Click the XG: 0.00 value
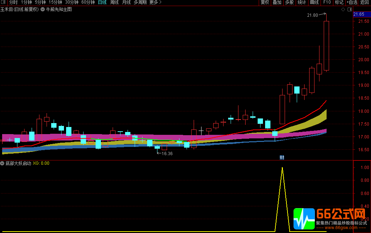 tap(41, 163)
